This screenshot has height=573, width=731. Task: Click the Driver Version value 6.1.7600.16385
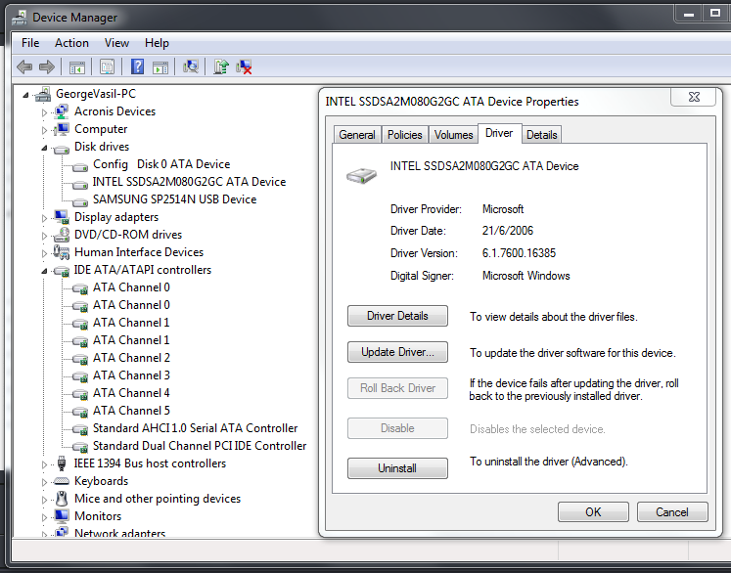519,253
